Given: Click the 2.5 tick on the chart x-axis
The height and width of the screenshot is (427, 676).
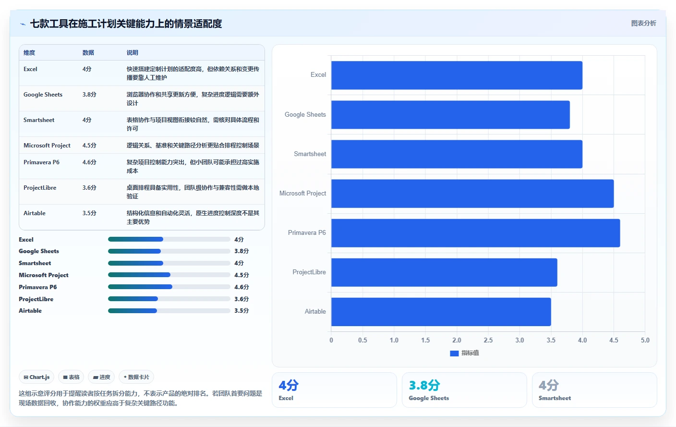Looking at the screenshot, I should (488, 340).
